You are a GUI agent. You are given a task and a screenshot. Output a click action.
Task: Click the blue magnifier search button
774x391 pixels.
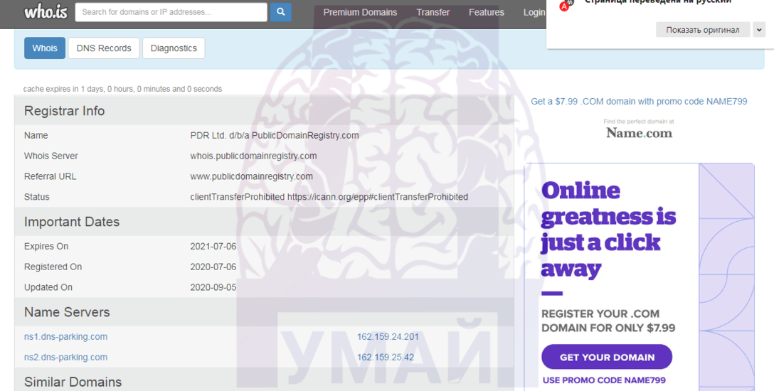[x=280, y=12]
